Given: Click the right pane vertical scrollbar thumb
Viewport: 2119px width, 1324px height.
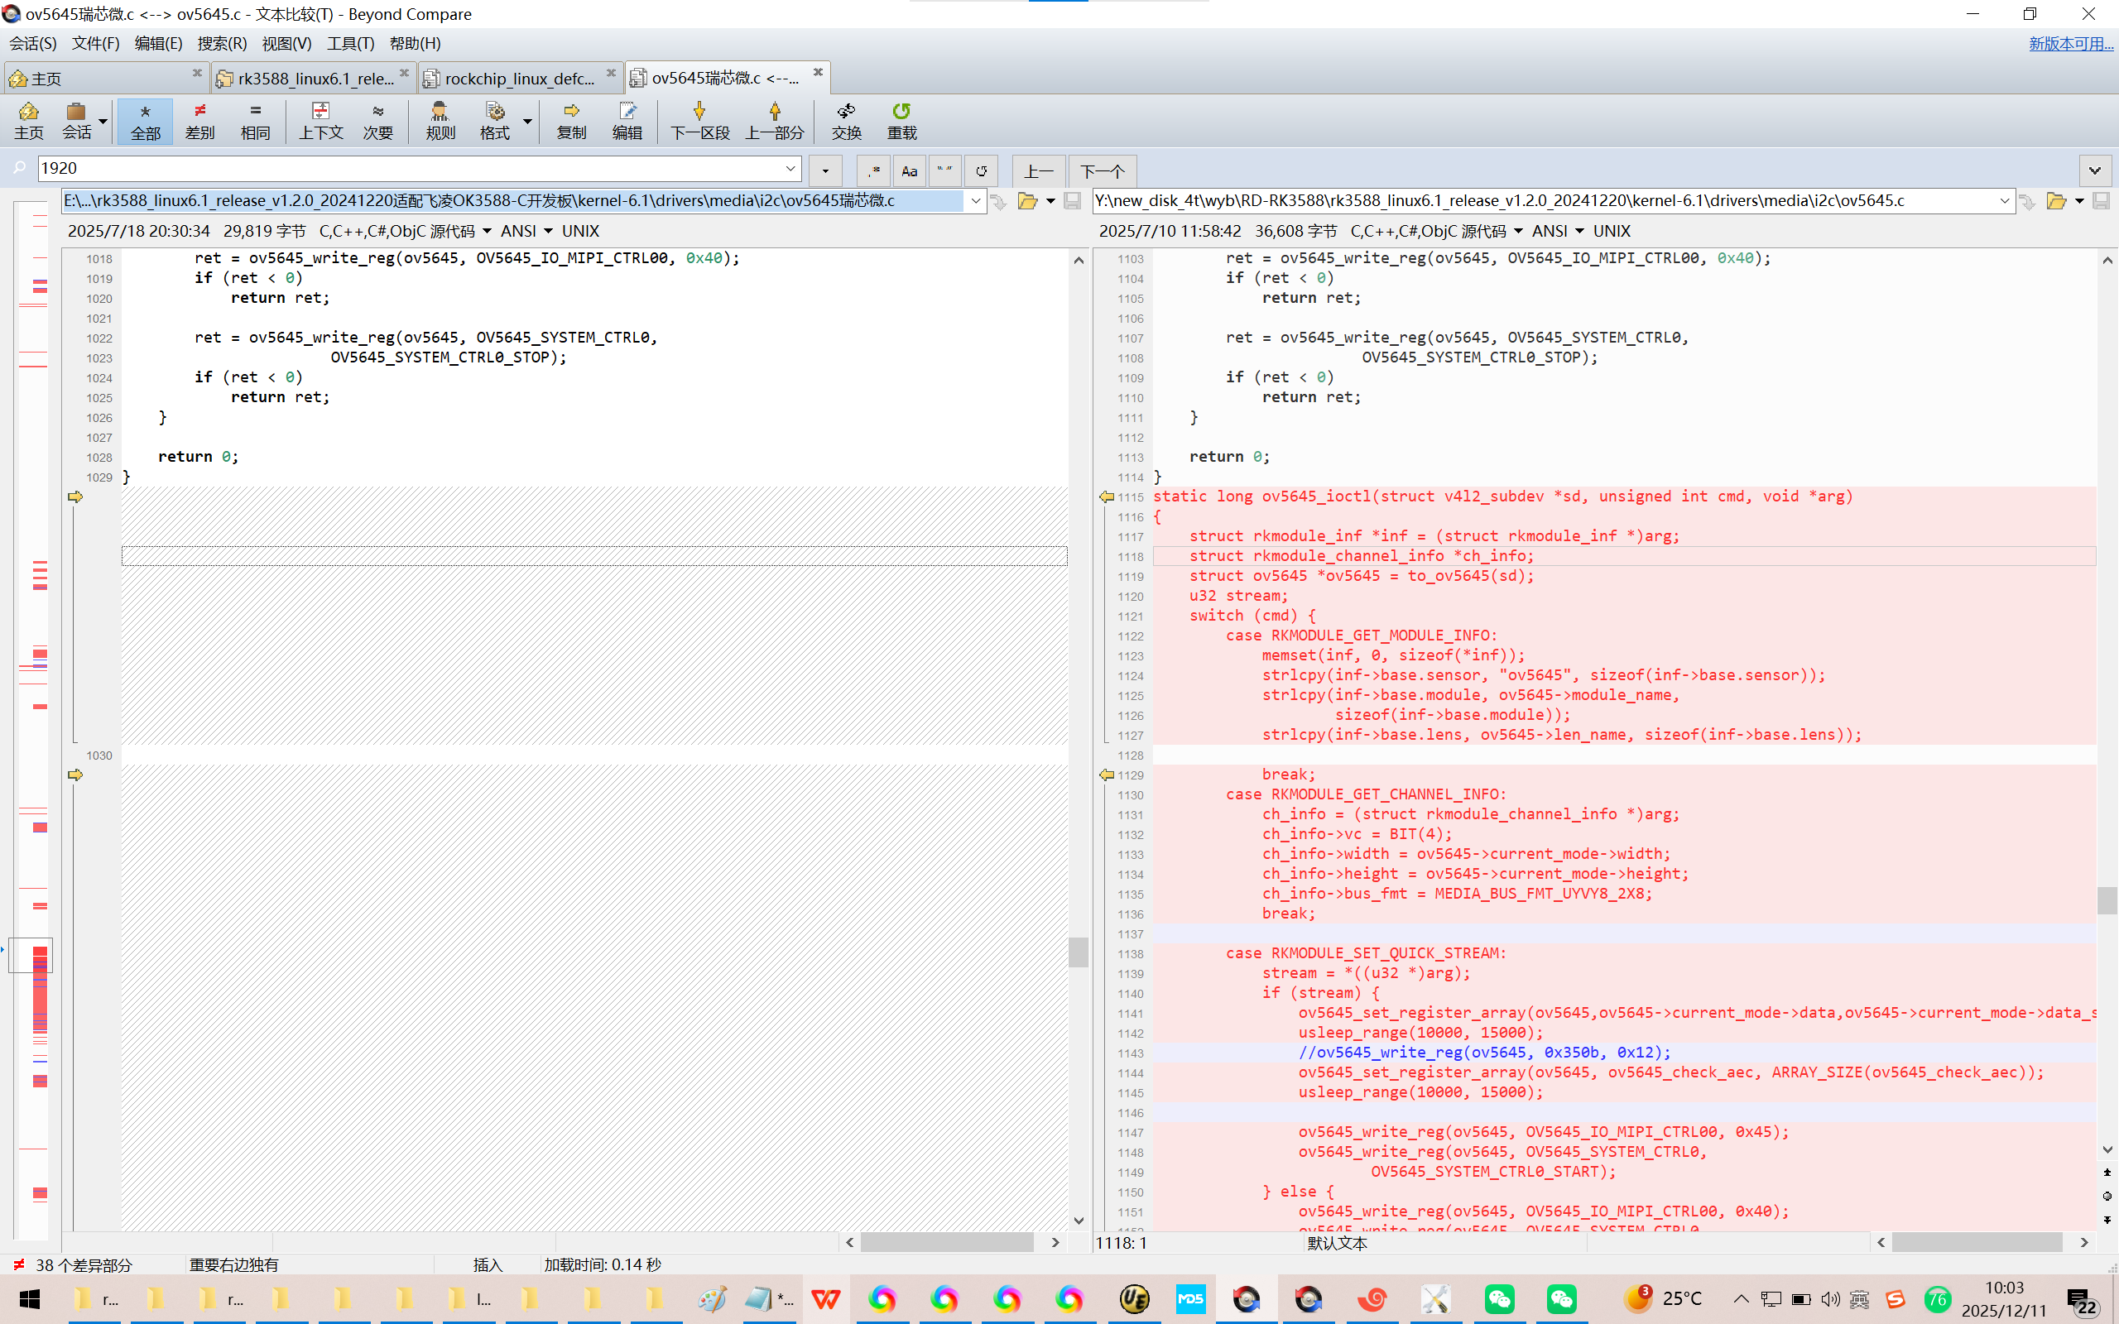Looking at the screenshot, I should point(2107,900).
